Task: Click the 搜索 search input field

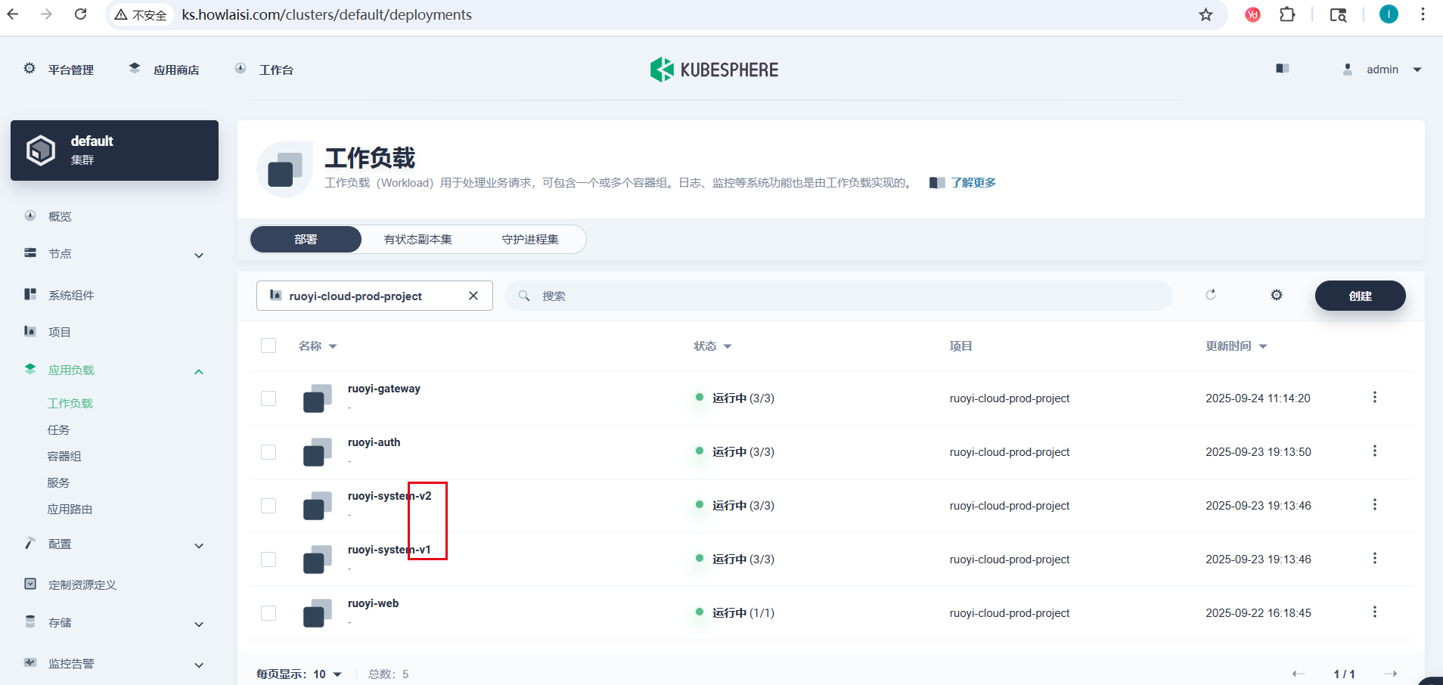Action: (847, 296)
